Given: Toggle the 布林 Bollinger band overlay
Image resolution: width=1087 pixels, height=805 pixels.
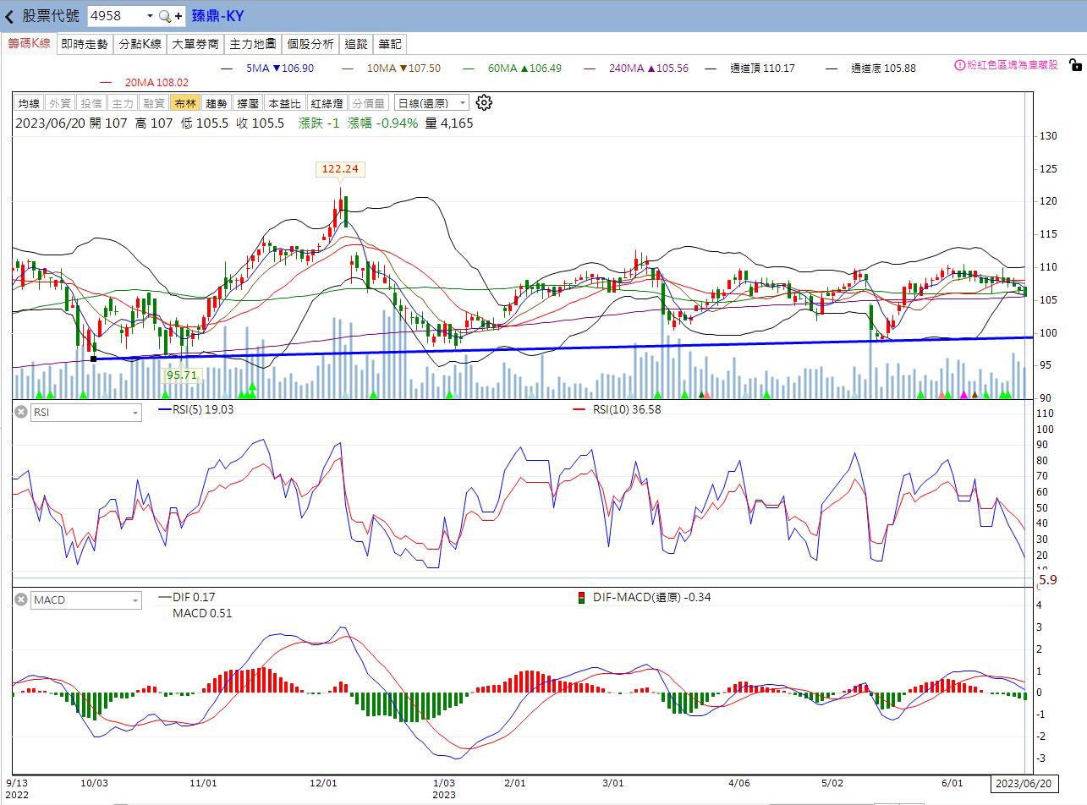Looking at the screenshot, I should [184, 103].
